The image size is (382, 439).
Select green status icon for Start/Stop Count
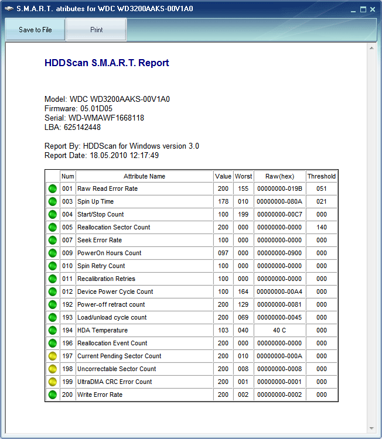pyautogui.click(x=52, y=214)
